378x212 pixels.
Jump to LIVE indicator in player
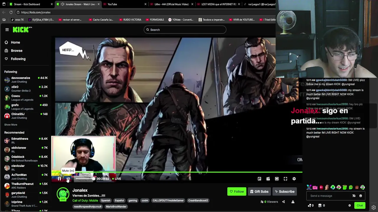pyautogui.click(x=116, y=179)
